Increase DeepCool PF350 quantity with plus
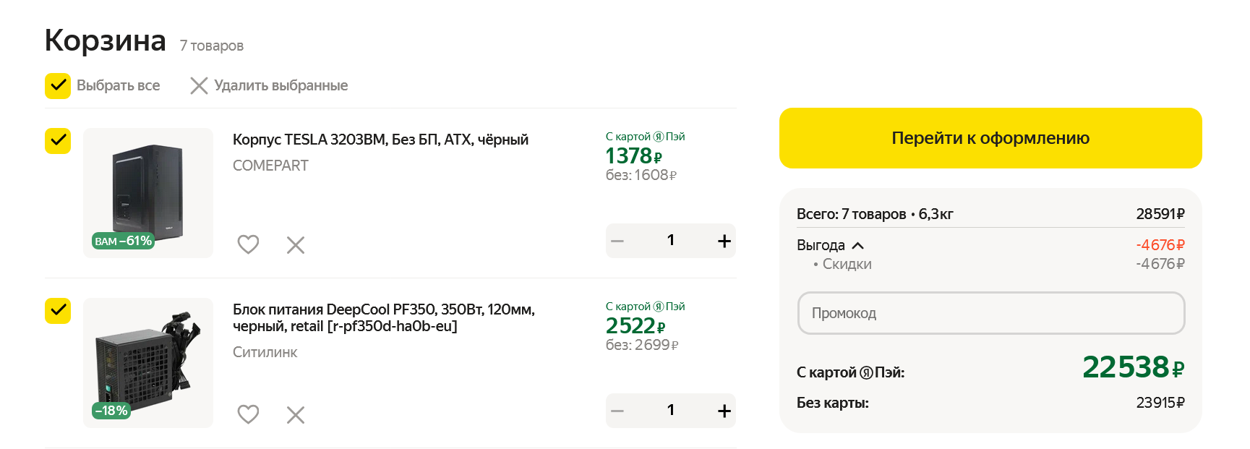The image size is (1250, 449). [724, 411]
